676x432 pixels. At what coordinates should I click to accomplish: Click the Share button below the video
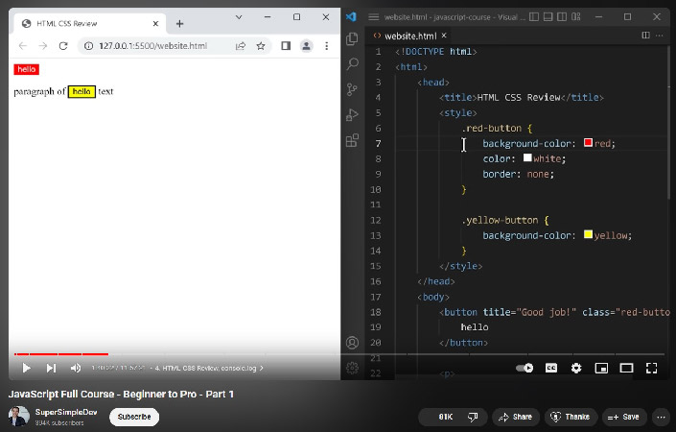[516, 417]
